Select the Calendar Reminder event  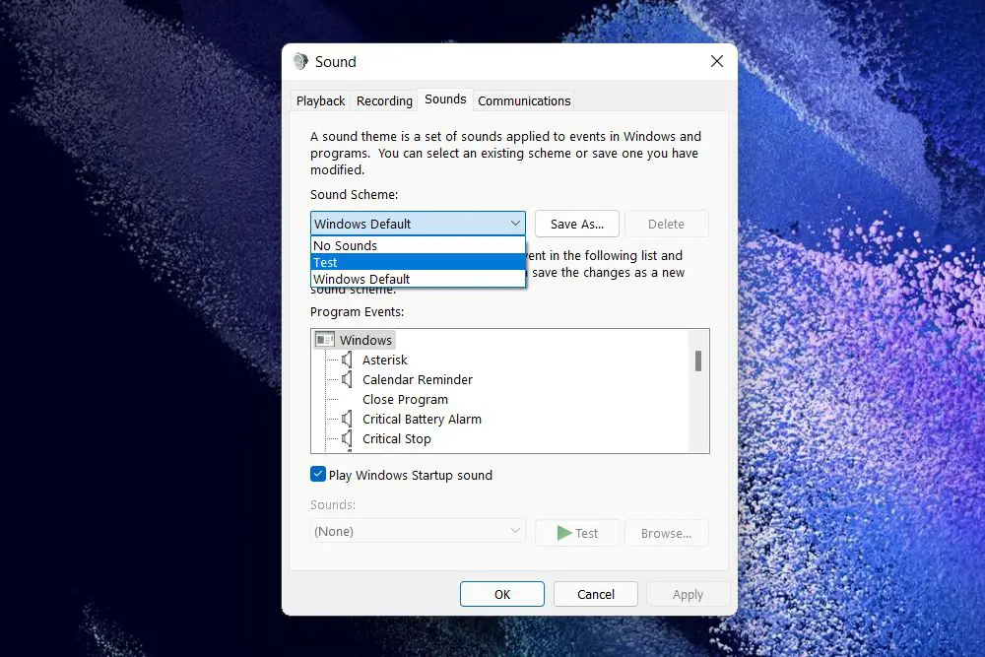click(417, 379)
